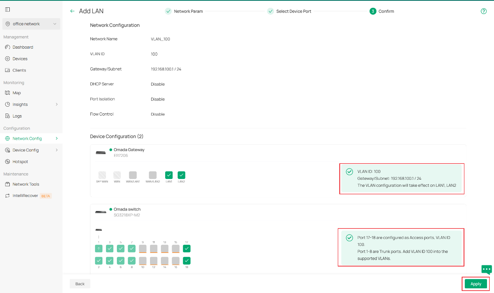494x293 pixels.
Task: Toggle the LAN1 port on Omada Gateway
Action: click(169, 175)
